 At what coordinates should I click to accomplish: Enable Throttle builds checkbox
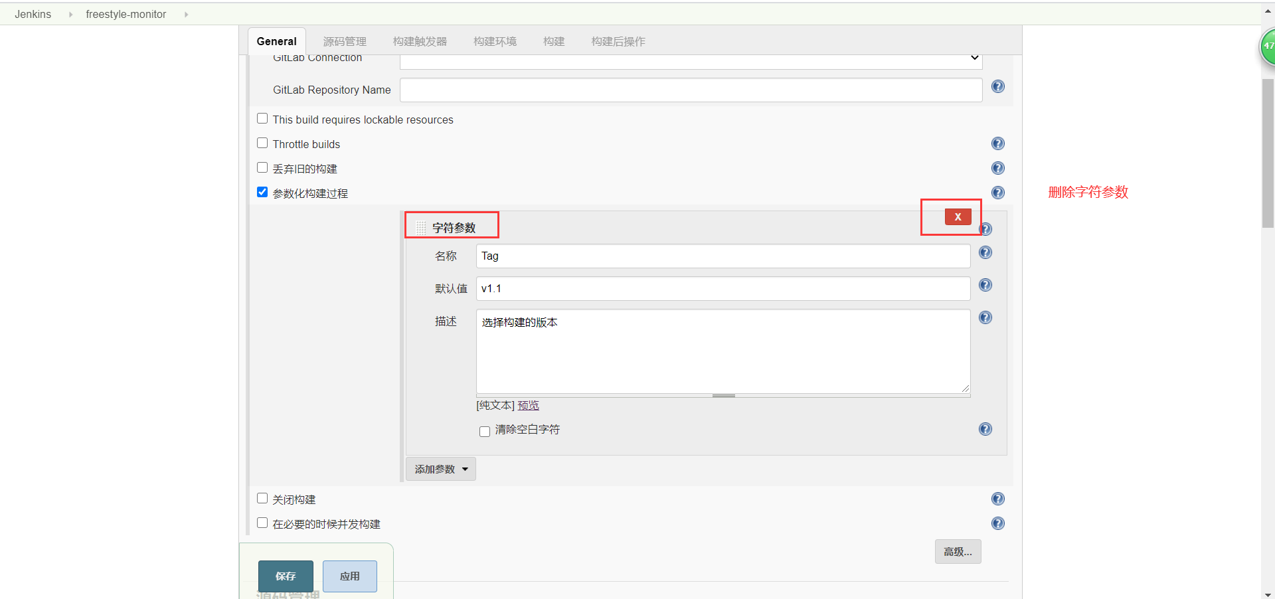click(262, 143)
